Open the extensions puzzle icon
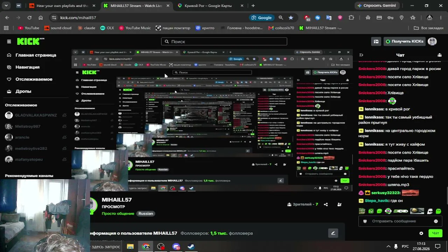448x252 pixels. click(351, 17)
